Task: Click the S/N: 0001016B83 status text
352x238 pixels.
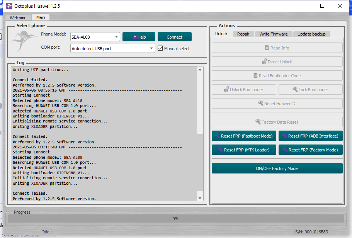Action: [x=311, y=232]
